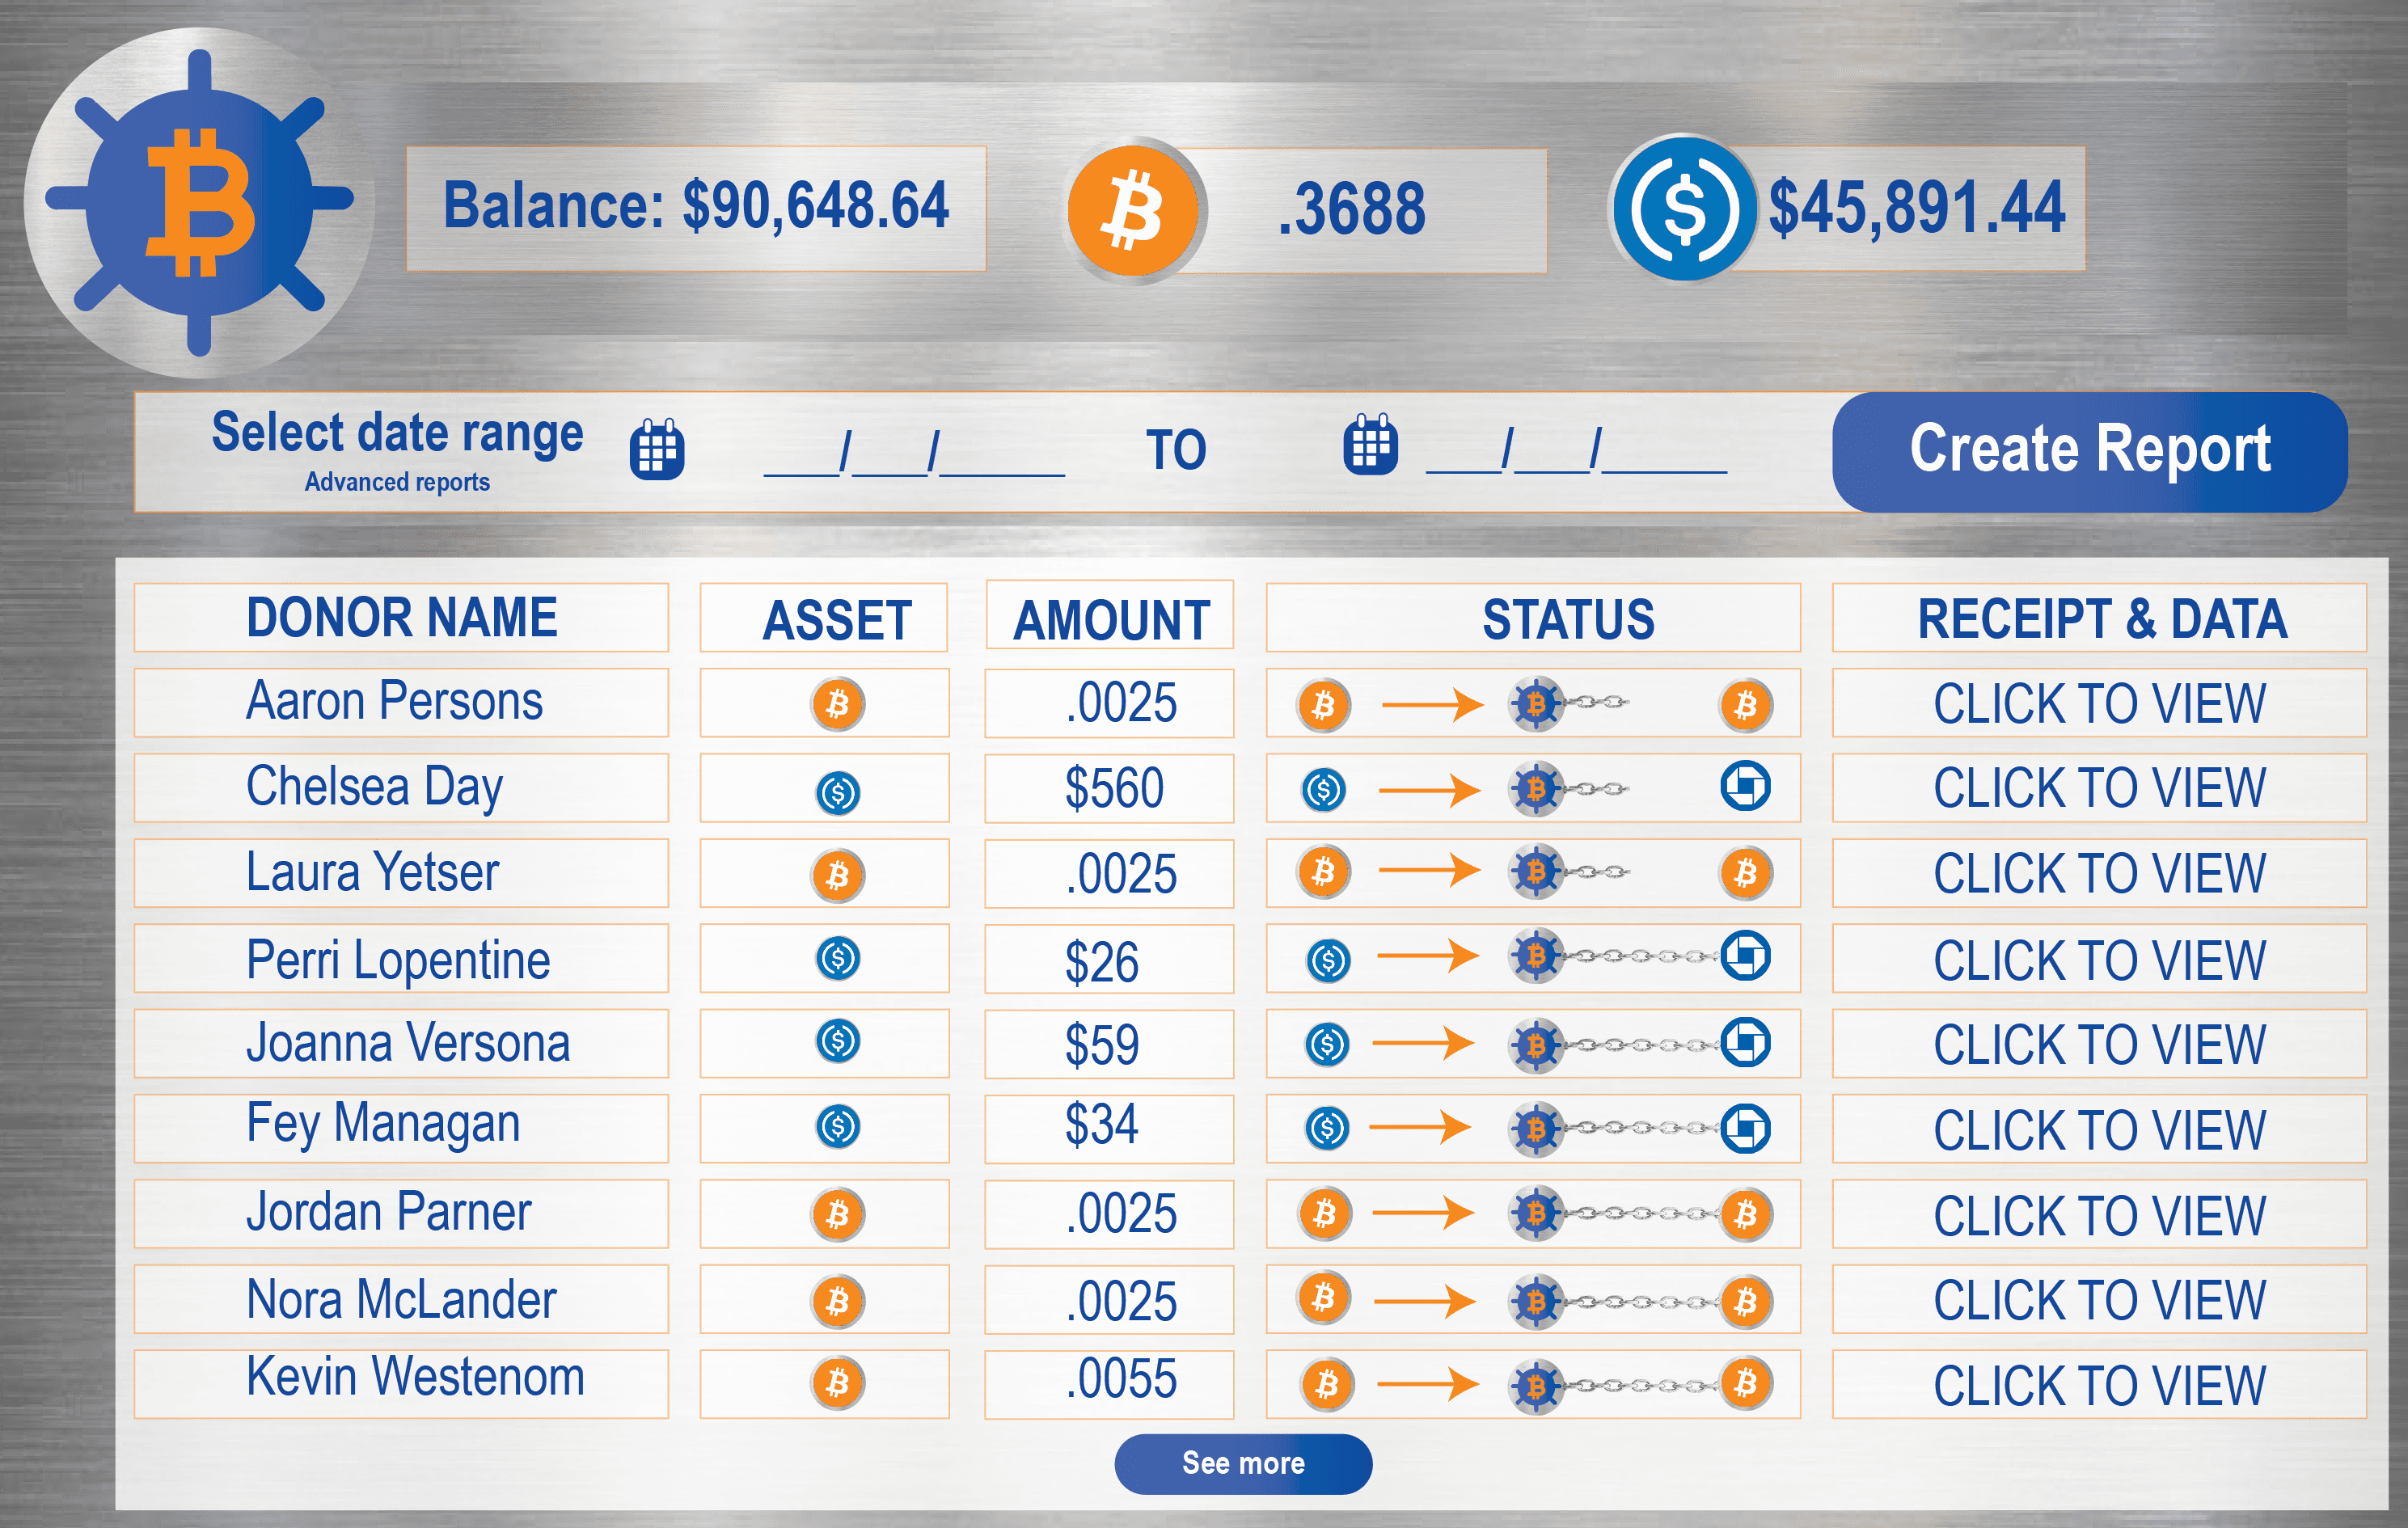Image resolution: width=2408 pixels, height=1528 pixels.
Task: Open the second calendar date picker
Action: click(x=1370, y=449)
